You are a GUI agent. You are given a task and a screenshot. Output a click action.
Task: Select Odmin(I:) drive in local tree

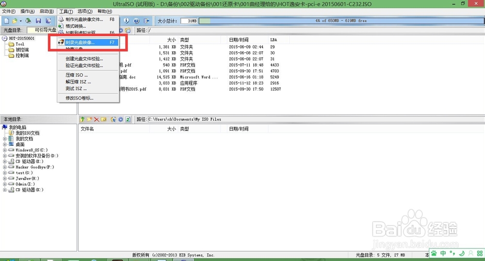coord(25,184)
